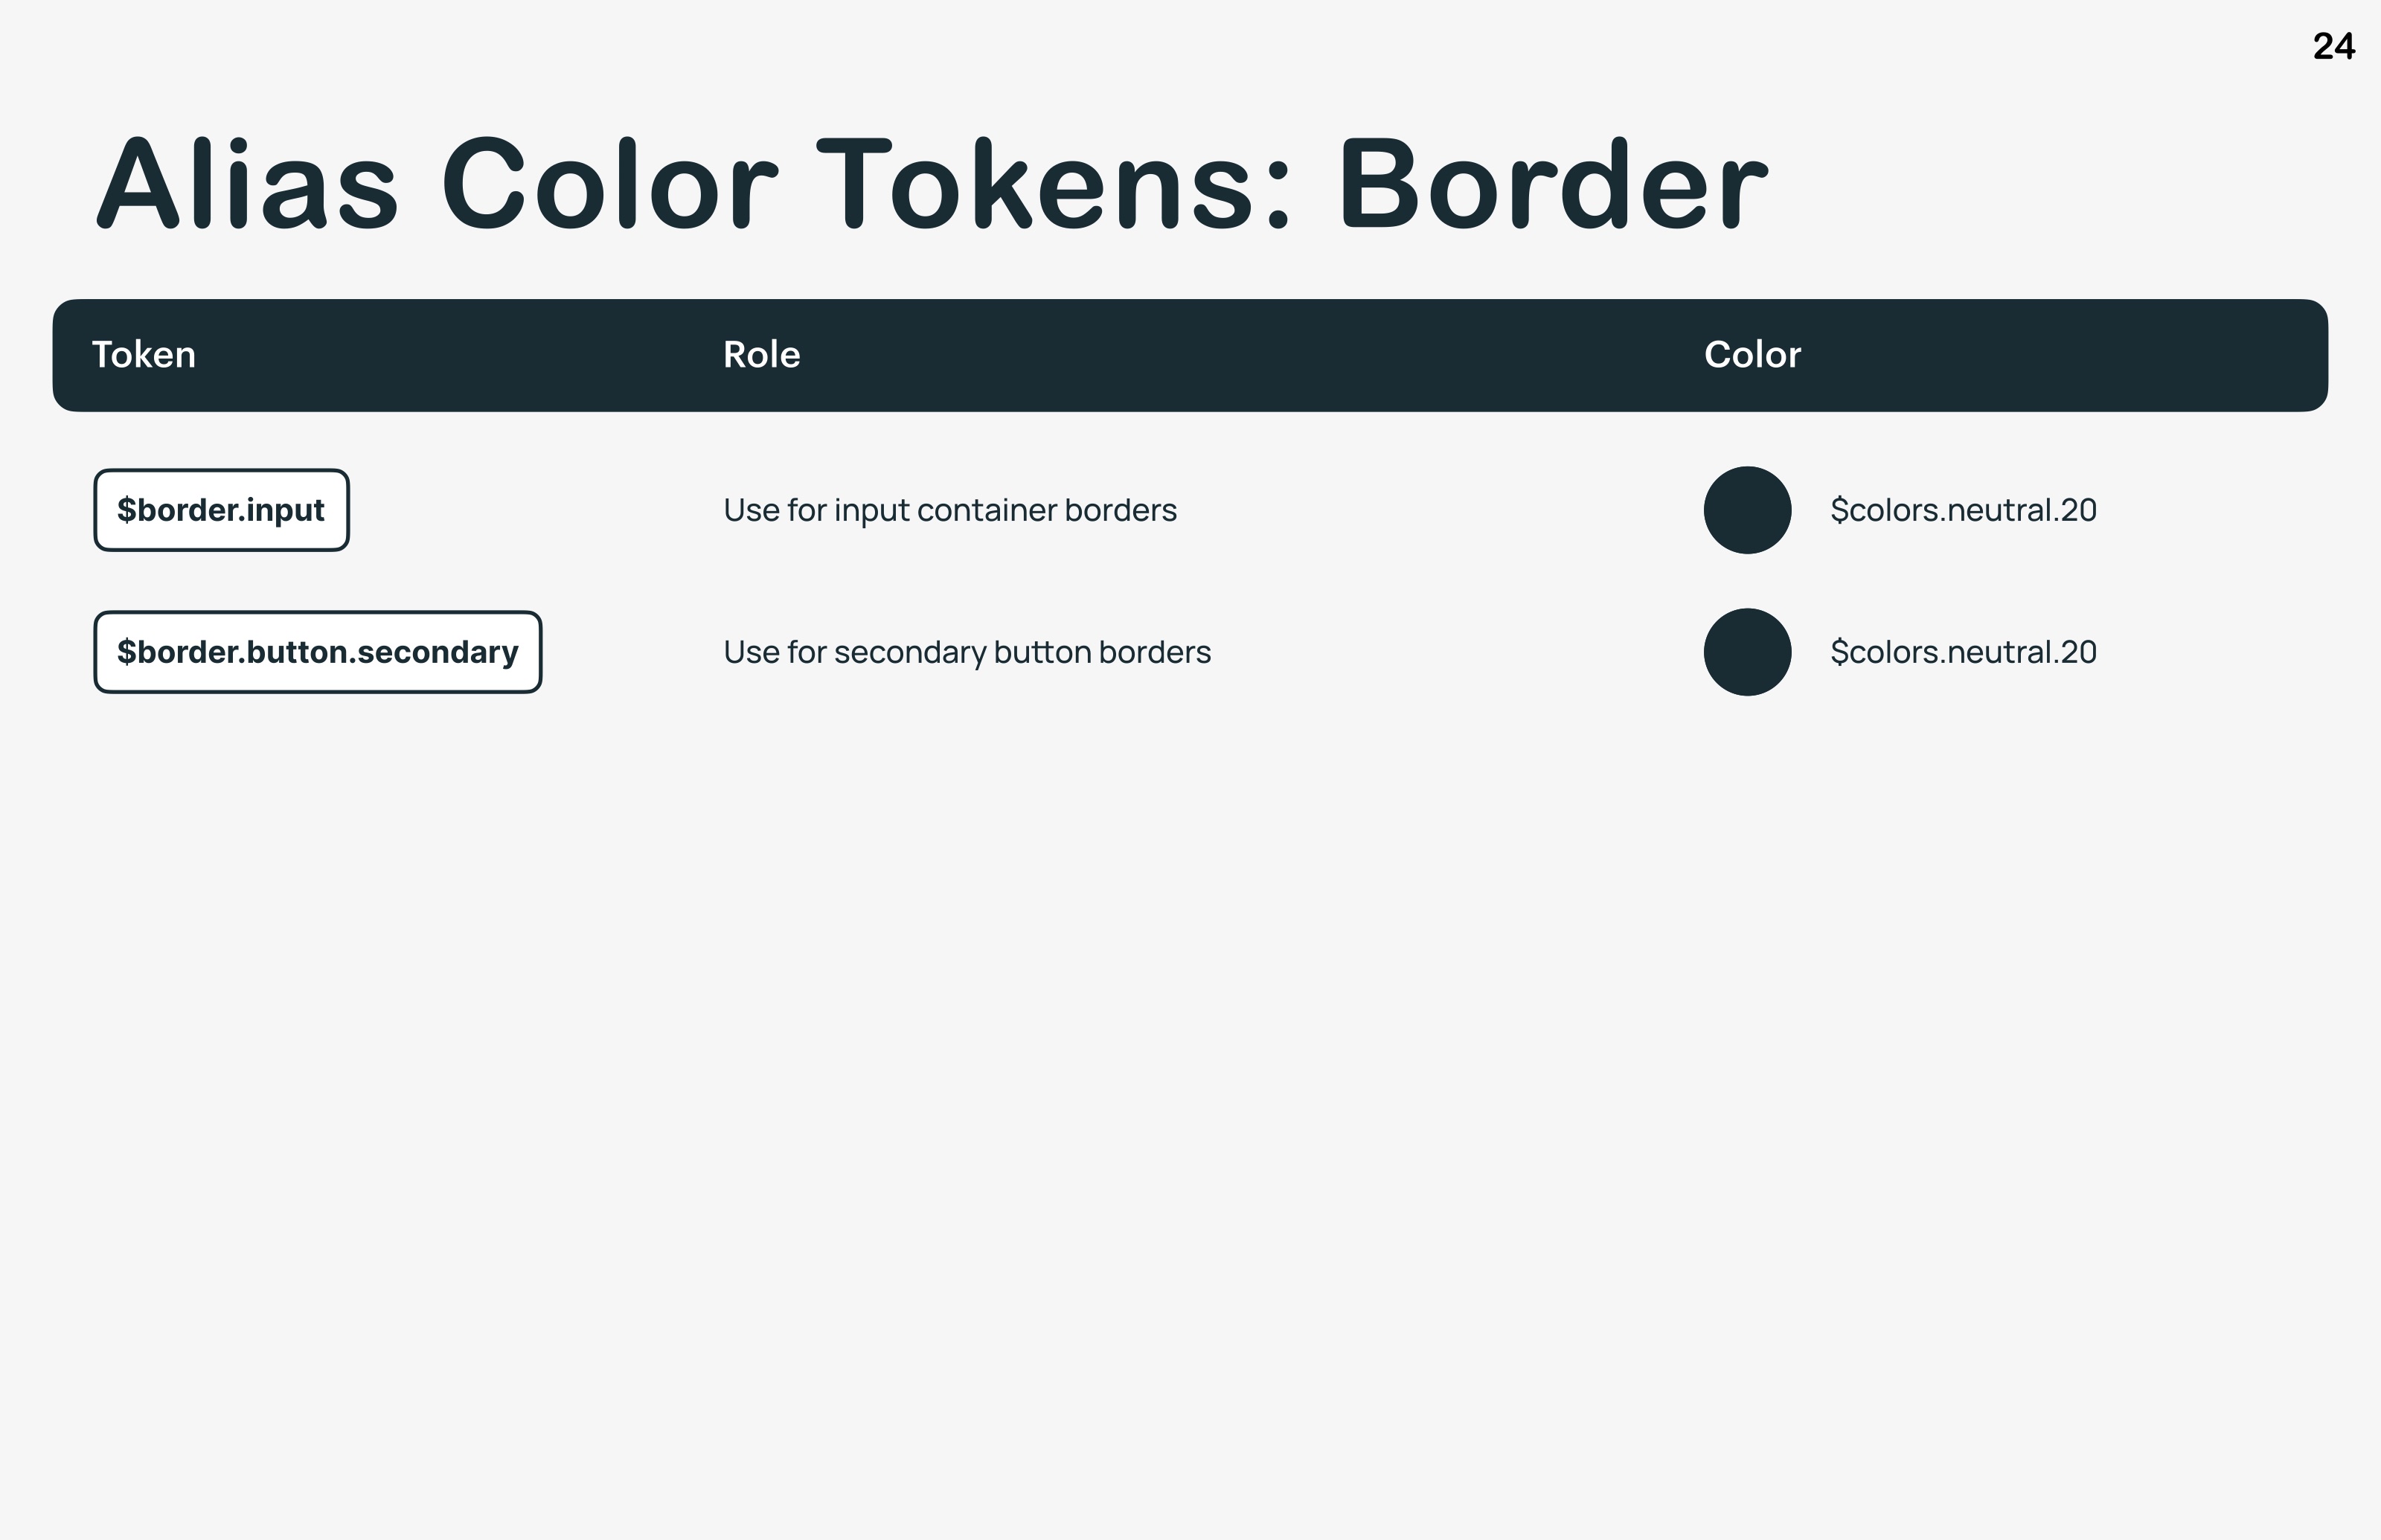Click 'Use for secondary button borders' text

pos(967,652)
